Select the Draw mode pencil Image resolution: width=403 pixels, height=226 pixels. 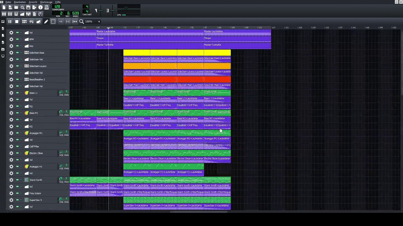click(x=46, y=21)
